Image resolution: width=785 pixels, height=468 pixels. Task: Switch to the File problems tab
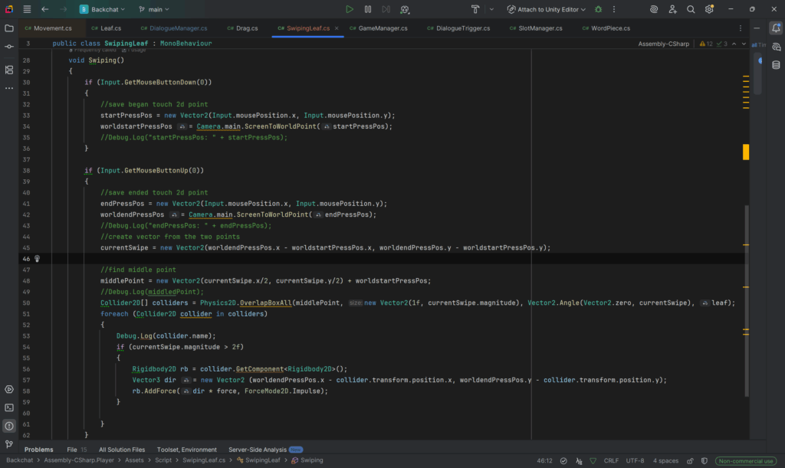click(77, 450)
